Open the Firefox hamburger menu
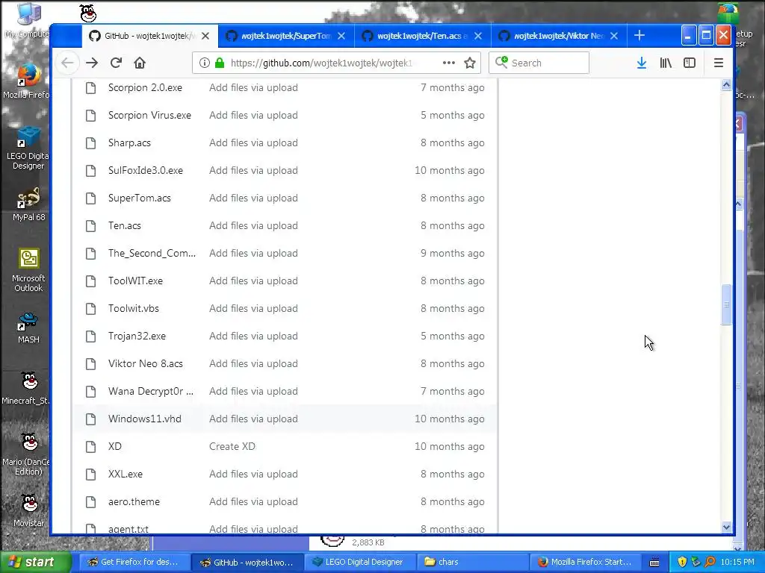765x573 pixels. click(718, 63)
